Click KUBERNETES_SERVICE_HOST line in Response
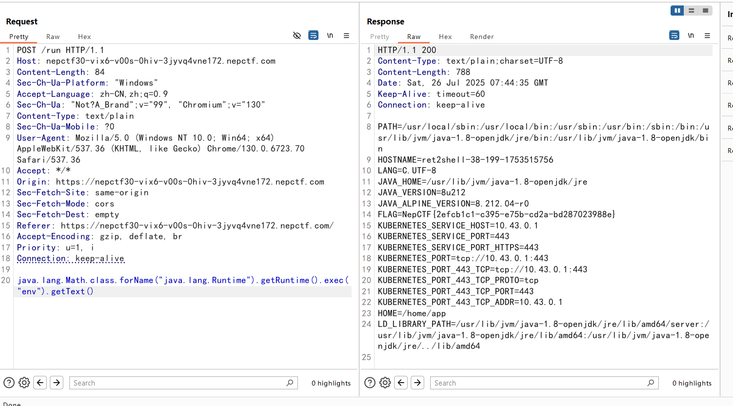This screenshot has height=406, width=733. 458,226
